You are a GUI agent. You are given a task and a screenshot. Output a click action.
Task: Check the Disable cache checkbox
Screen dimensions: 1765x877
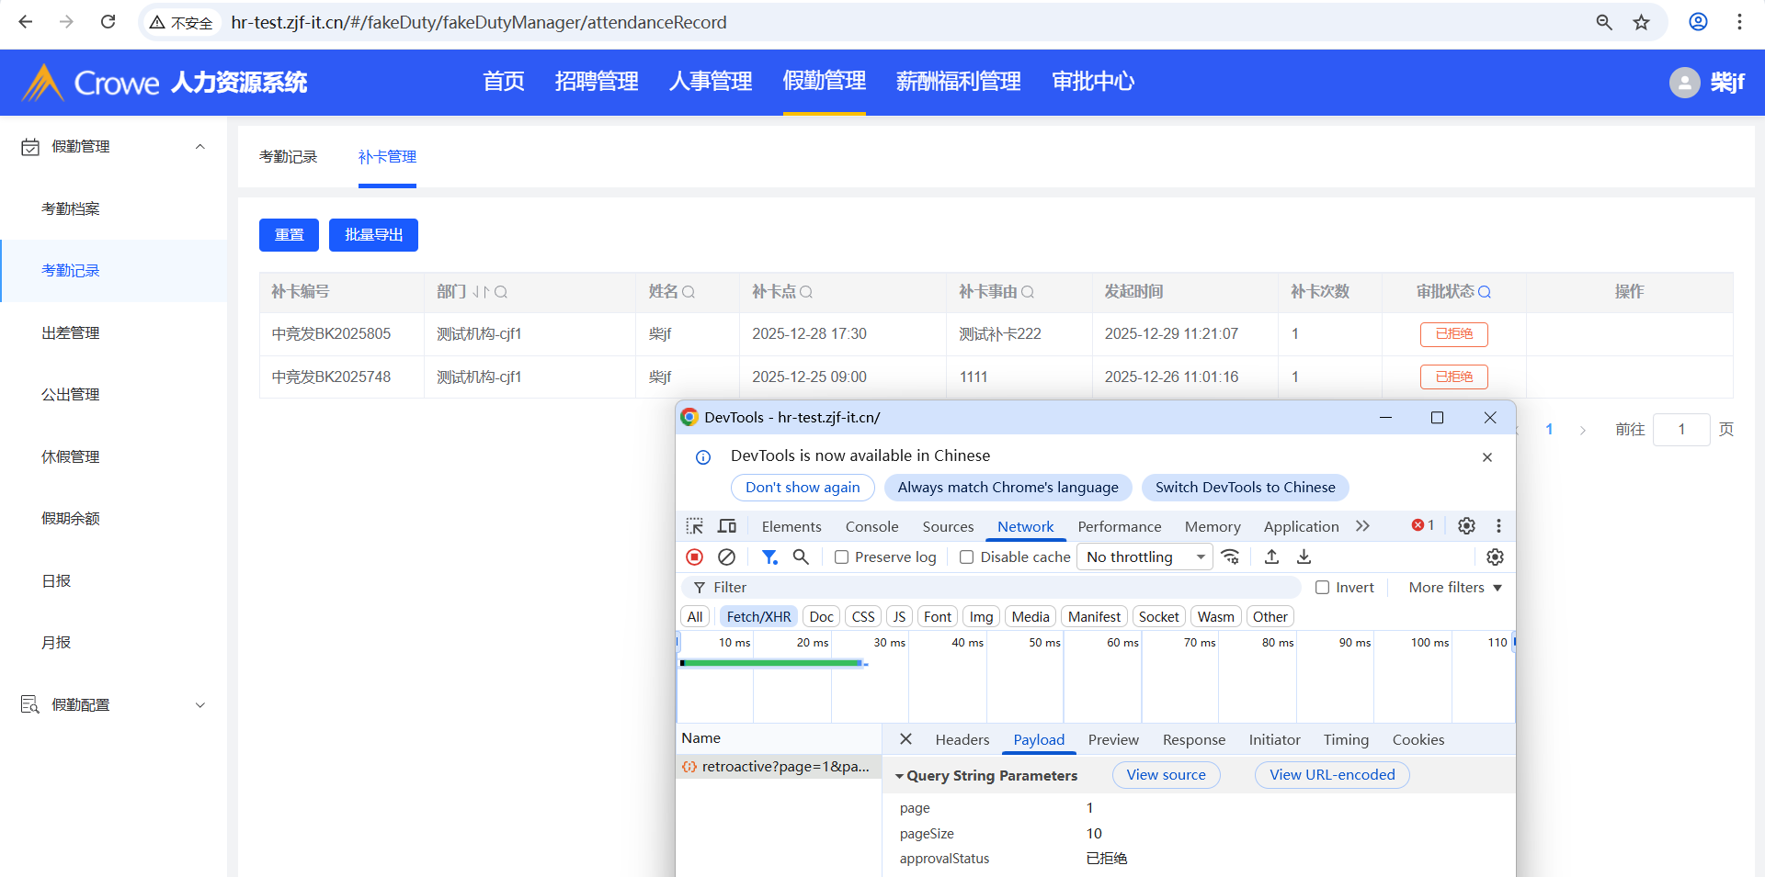966,557
